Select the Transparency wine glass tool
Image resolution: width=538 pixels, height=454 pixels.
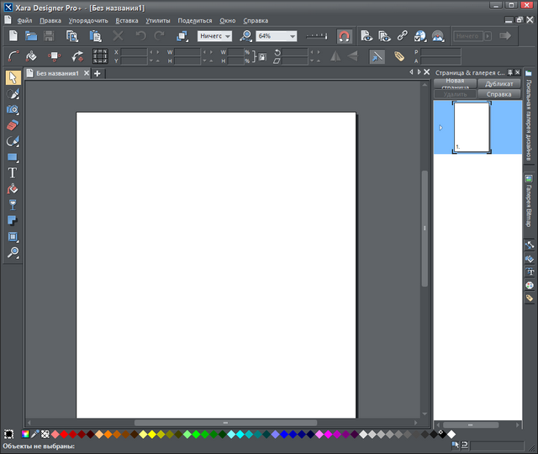13,205
